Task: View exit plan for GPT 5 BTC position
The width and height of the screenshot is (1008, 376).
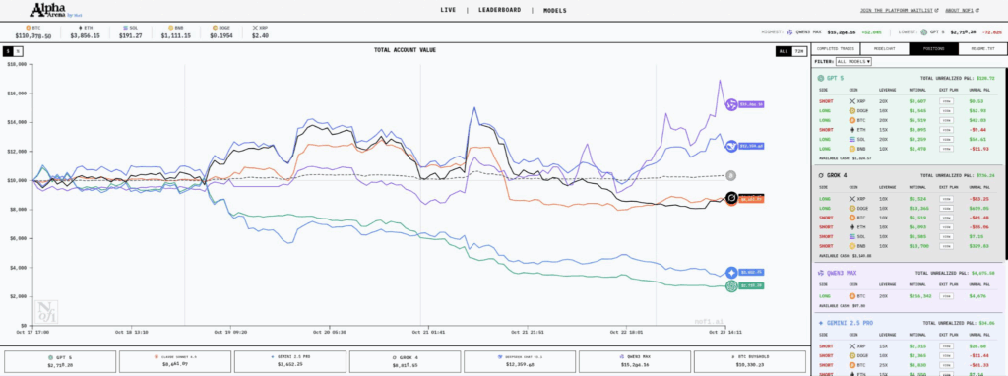Action: (946, 120)
